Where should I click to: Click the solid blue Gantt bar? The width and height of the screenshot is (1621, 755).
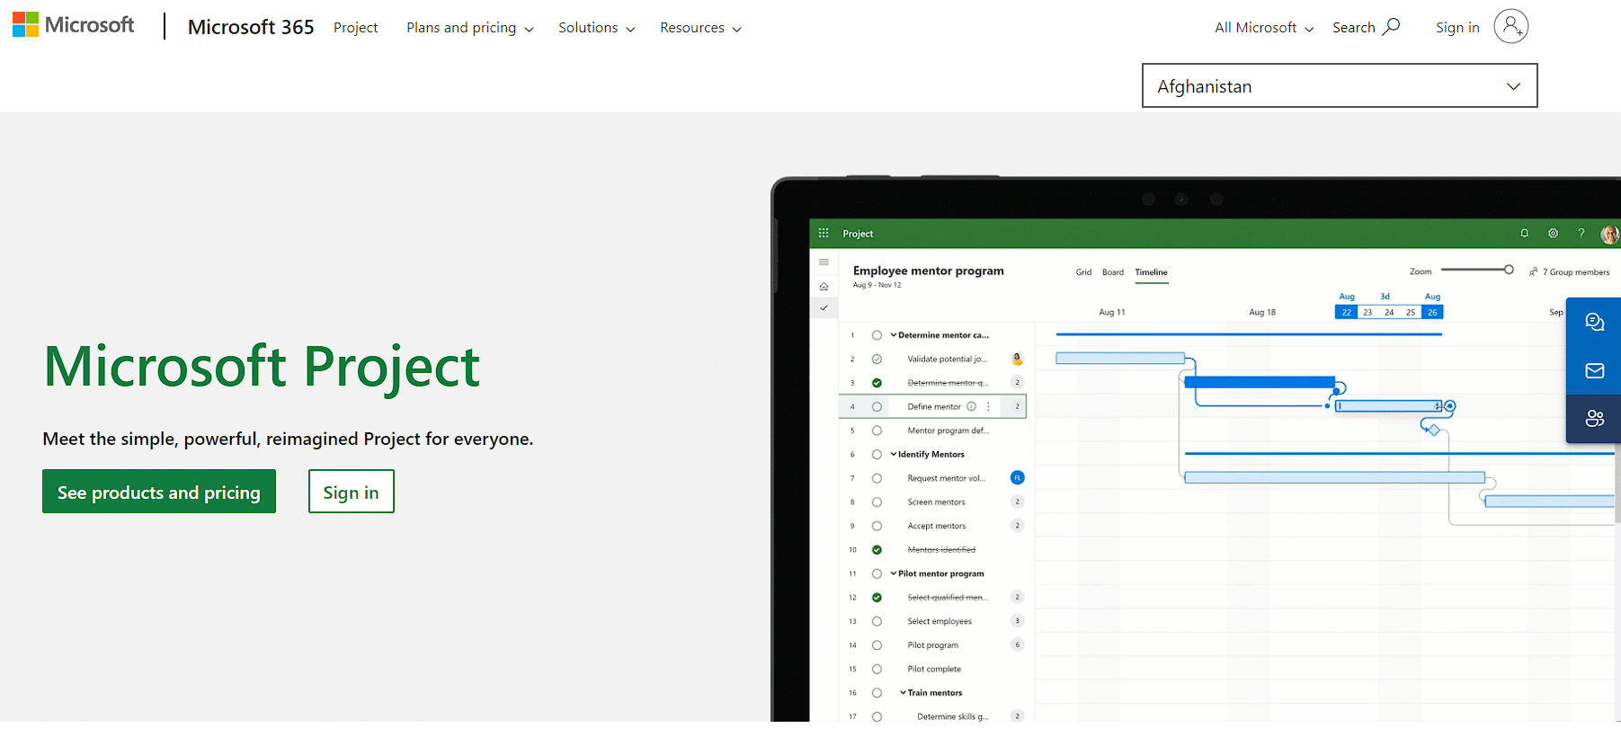(1260, 382)
